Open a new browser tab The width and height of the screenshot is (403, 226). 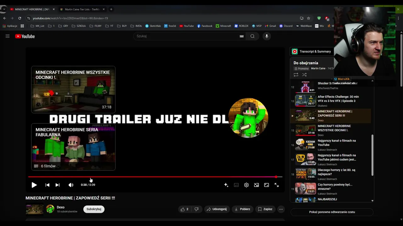click(x=111, y=9)
